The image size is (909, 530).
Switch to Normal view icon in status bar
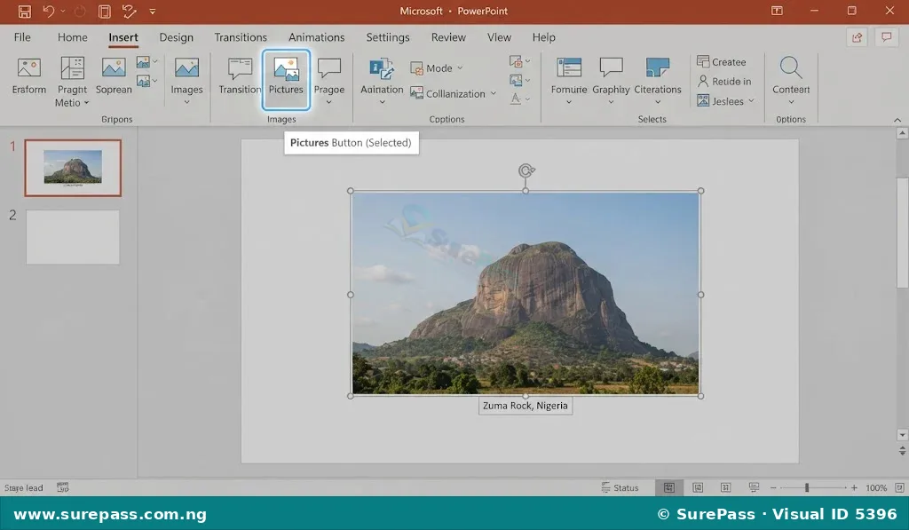669,487
